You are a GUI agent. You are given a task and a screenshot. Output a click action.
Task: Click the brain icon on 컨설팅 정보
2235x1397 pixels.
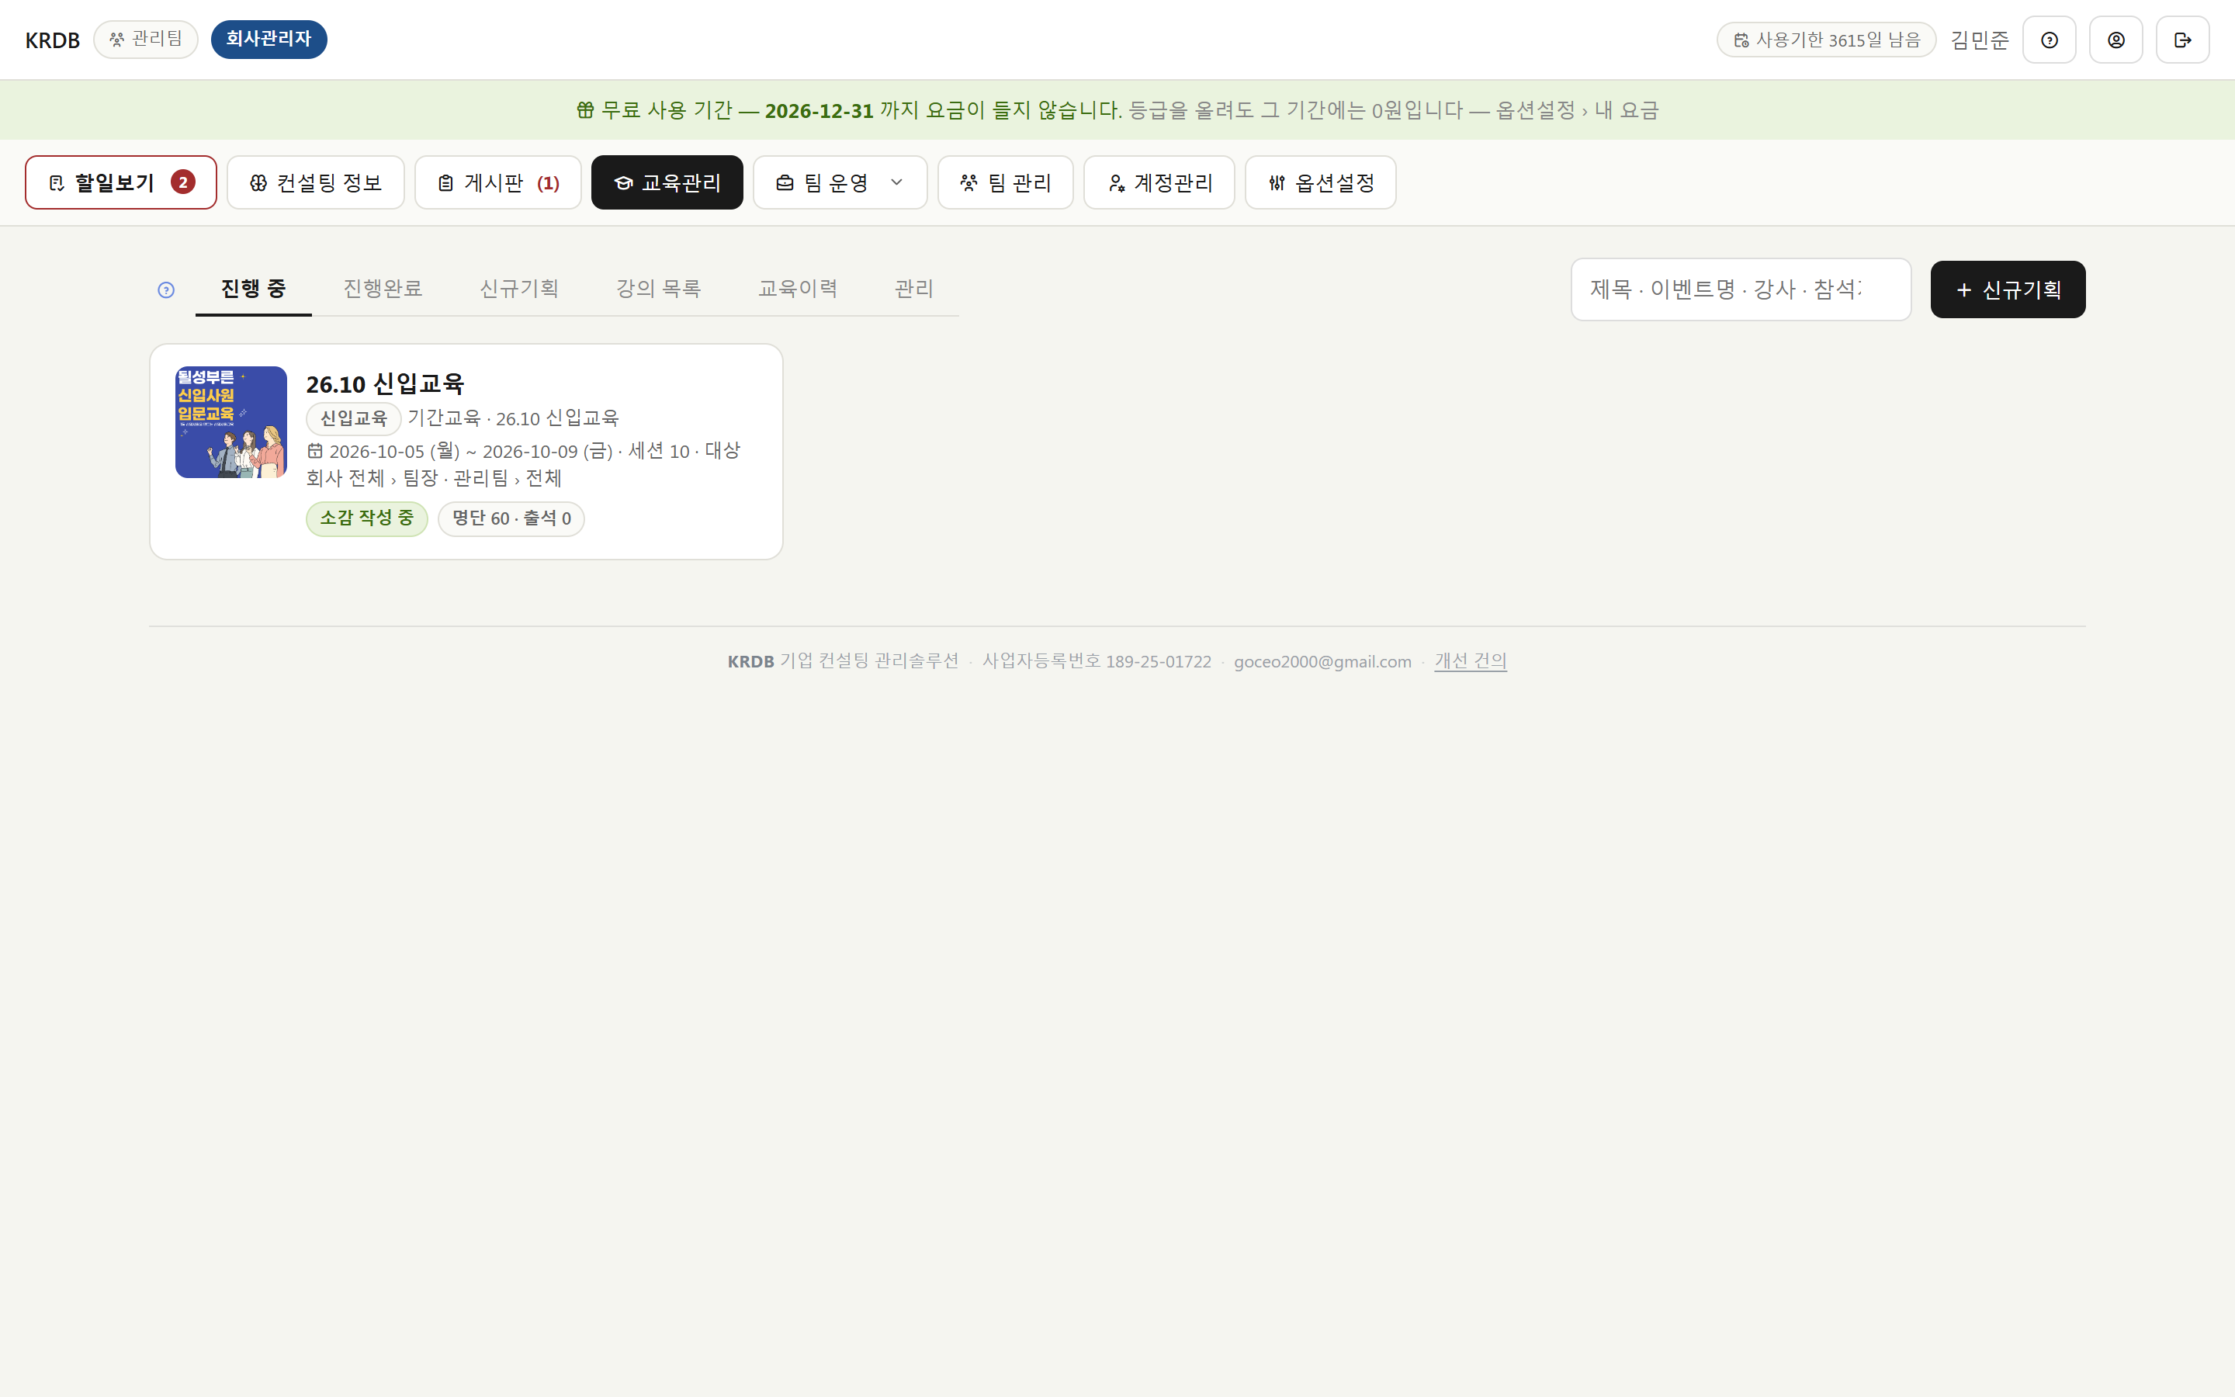click(258, 183)
